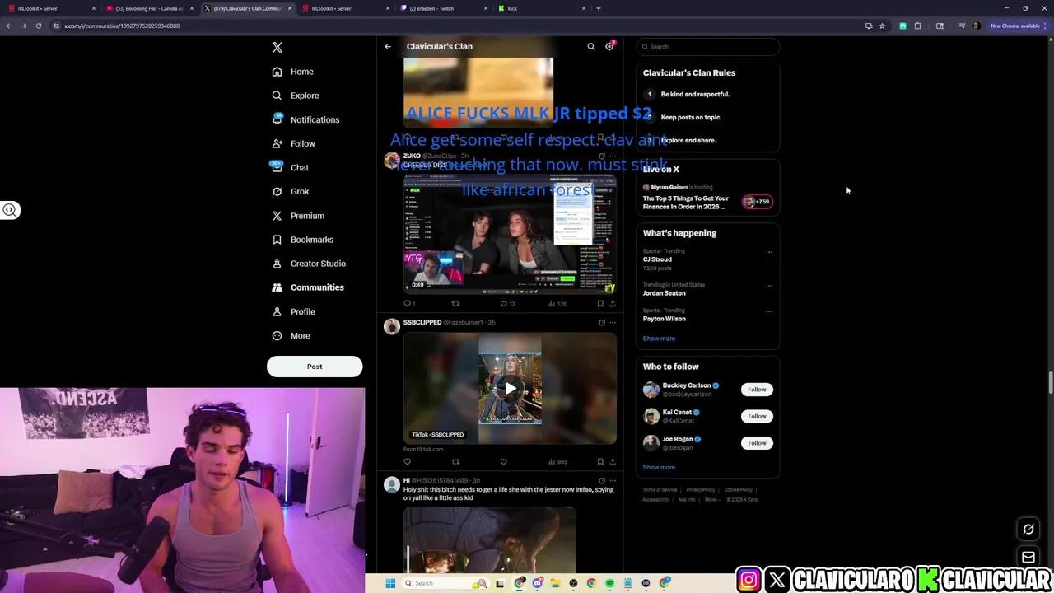Open the more options menu on SSBCLIPPED's post

click(x=612, y=322)
